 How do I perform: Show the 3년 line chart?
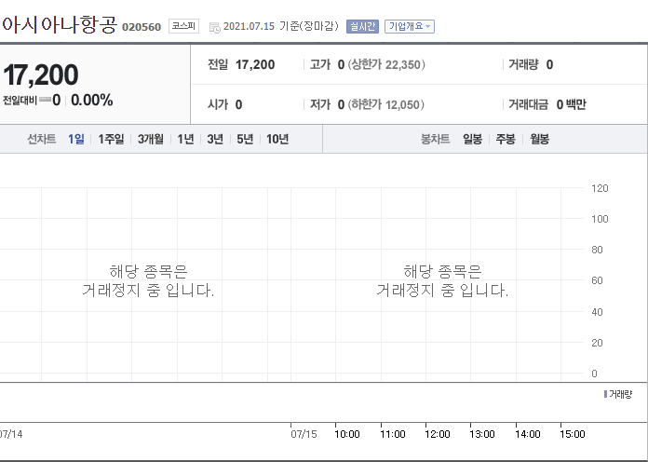[215, 139]
